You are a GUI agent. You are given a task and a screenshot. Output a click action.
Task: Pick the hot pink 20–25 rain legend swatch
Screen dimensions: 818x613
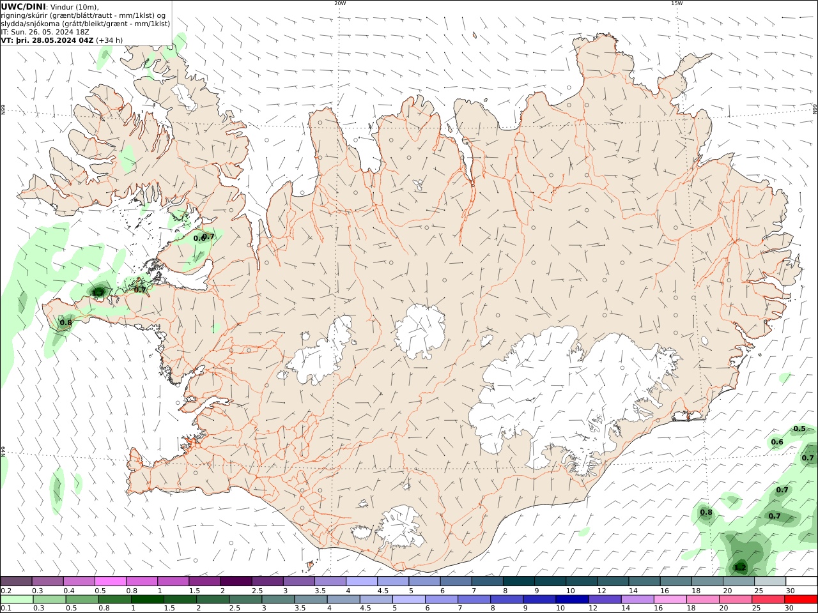coord(736,600)
